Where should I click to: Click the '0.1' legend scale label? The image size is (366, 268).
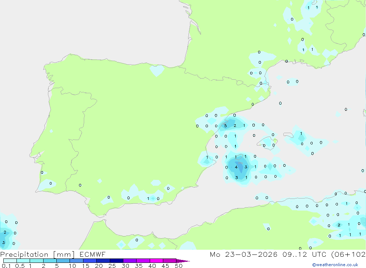(x=6, y=266)
